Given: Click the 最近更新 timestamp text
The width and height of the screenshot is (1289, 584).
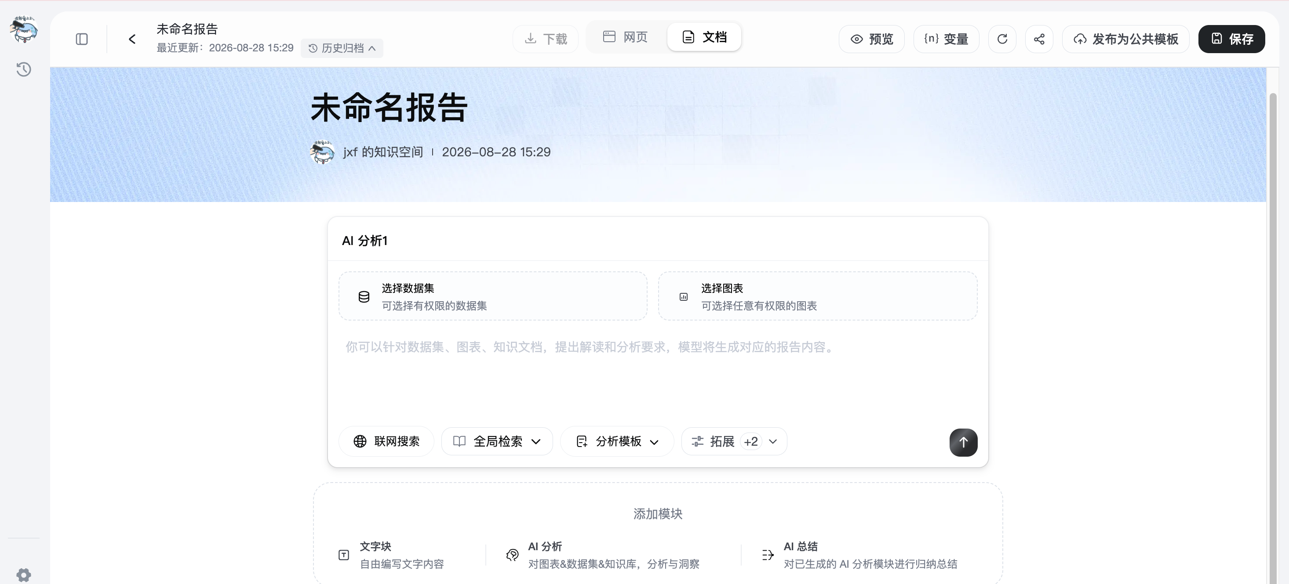Looking at the screenshot, I should [225, 48].
